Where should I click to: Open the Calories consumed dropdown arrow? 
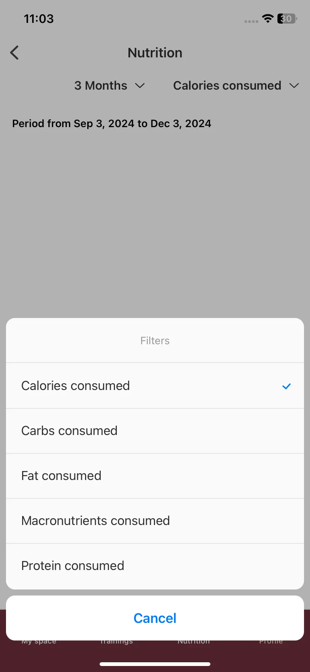coord(294,86)
